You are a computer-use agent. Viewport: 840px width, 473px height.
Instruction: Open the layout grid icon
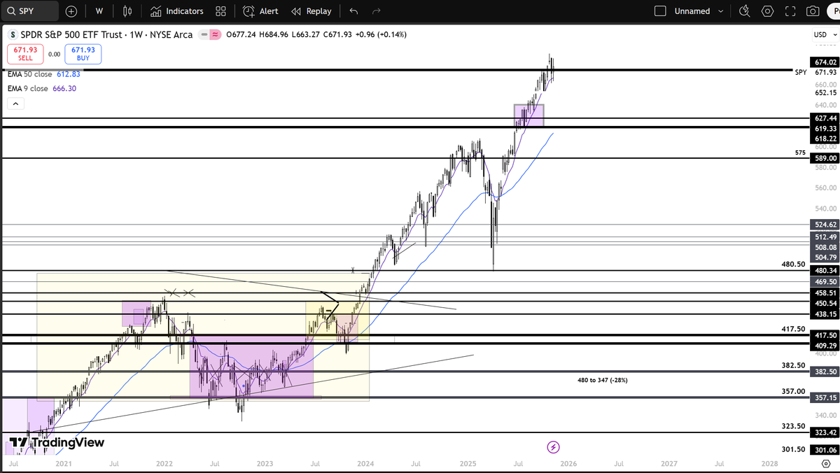(220, 11)
